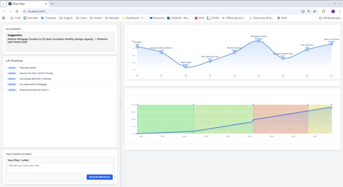Toggle the lock under Centrality
The height and width of the screenshot is (187, 343).
137,75
